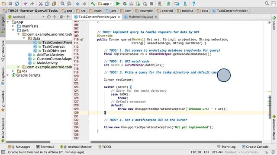Click the todolist breadcrumb

185,11
